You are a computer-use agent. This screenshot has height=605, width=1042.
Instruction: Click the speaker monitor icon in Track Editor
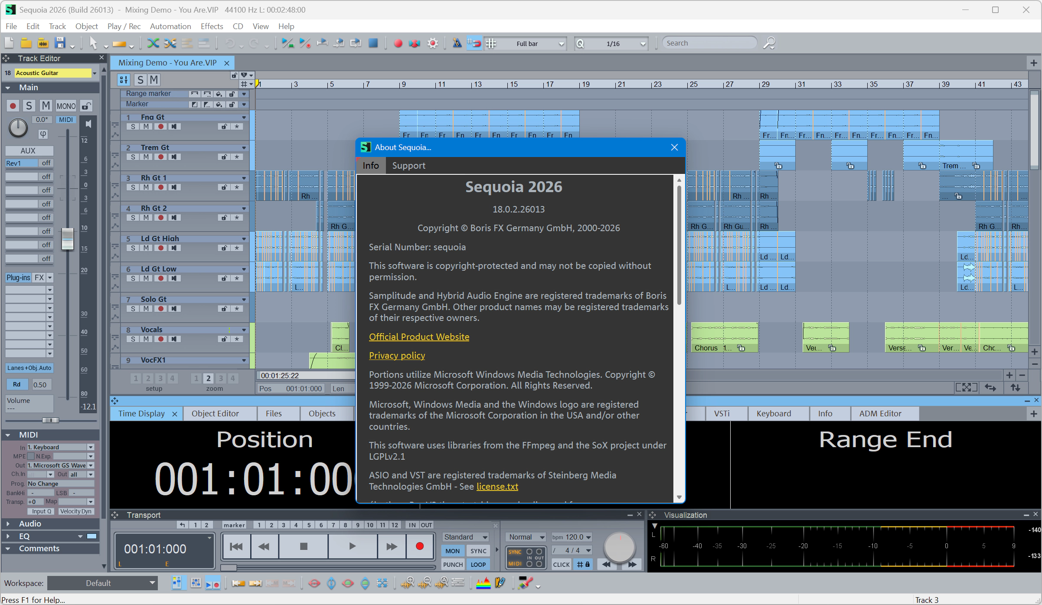(88, 124)
